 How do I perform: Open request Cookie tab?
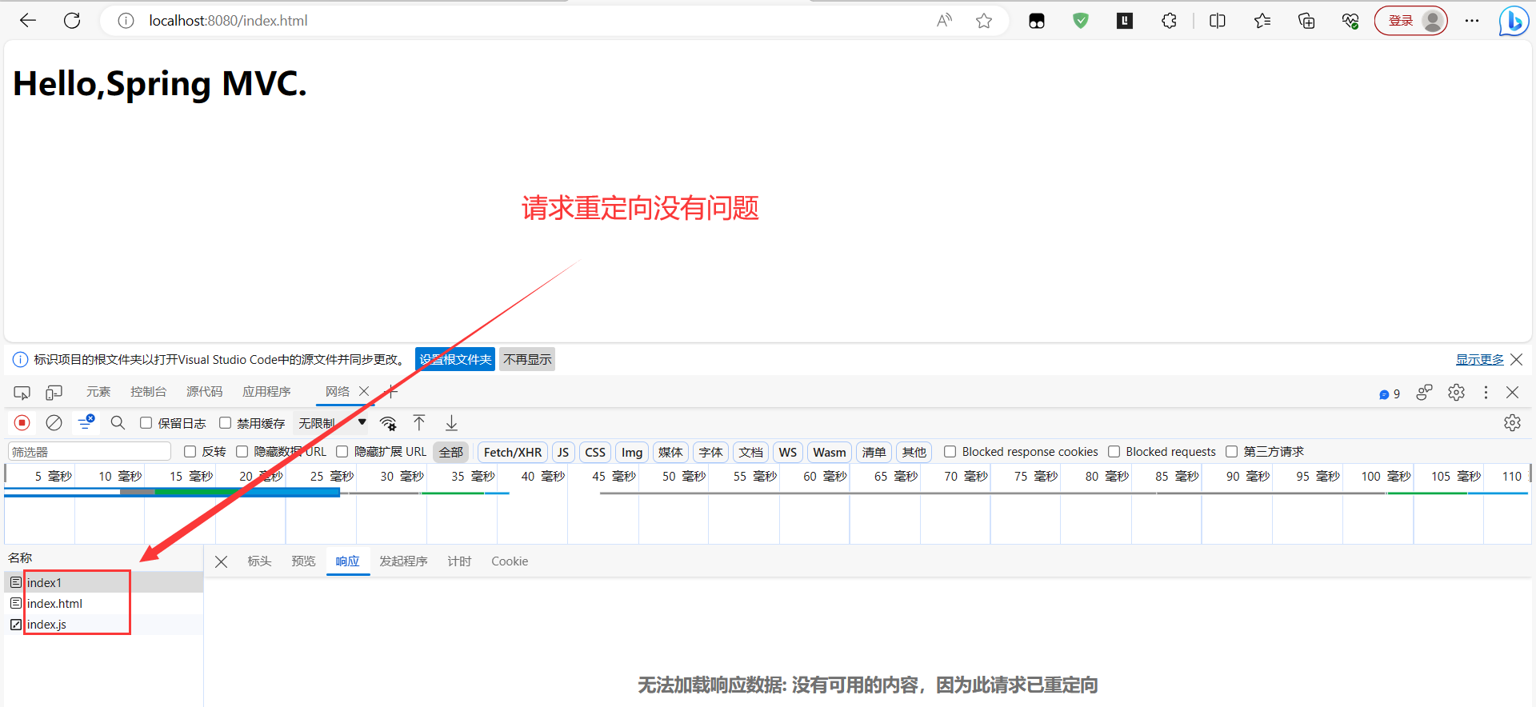[510, 561]
